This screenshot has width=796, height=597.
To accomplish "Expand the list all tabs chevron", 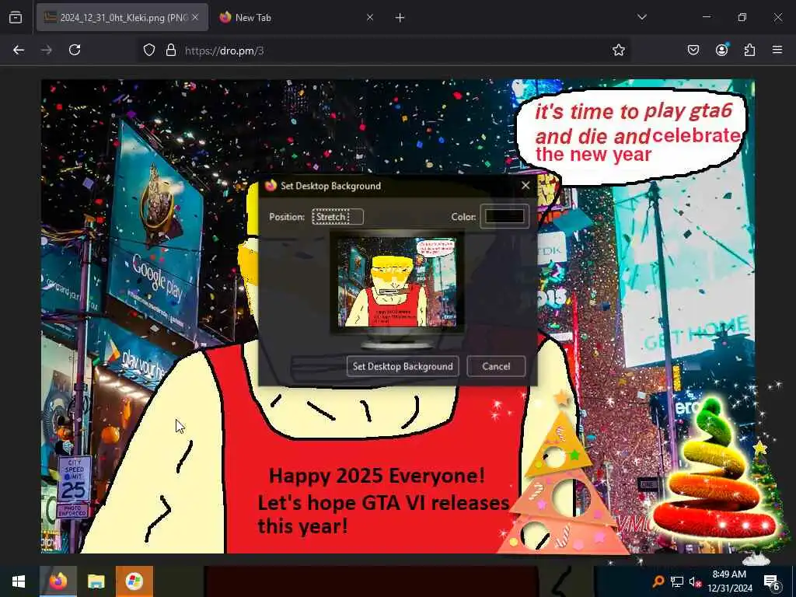I will [641, 17].
